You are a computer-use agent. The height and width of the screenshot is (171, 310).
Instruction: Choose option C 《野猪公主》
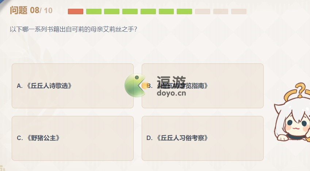tap(73, 138)
